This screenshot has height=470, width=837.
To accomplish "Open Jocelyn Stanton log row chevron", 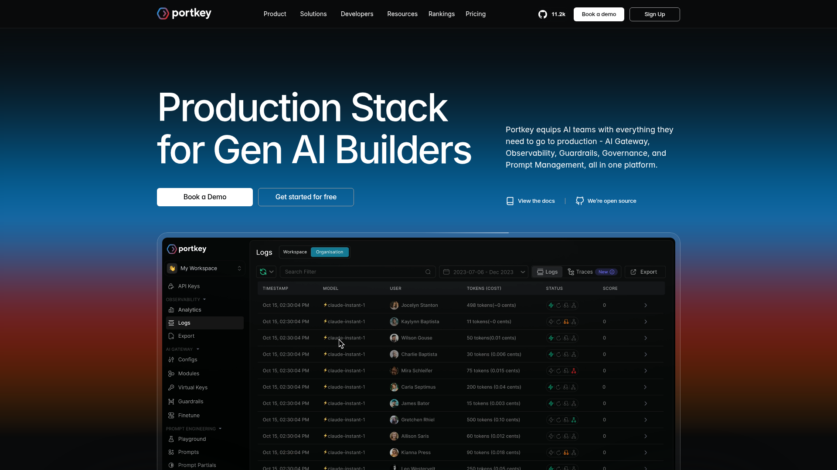I will pyautogui.click(x=646, y=305).
